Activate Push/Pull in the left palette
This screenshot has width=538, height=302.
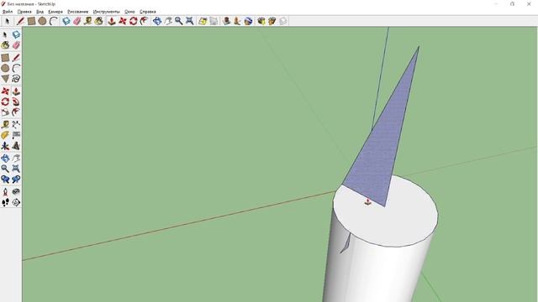point(16,91)
